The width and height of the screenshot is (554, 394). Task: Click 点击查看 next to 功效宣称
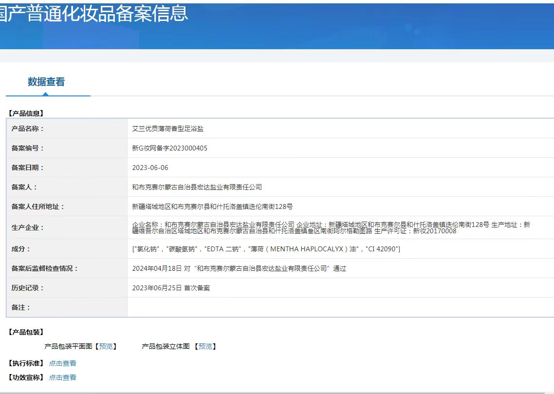tap(62, 377)
